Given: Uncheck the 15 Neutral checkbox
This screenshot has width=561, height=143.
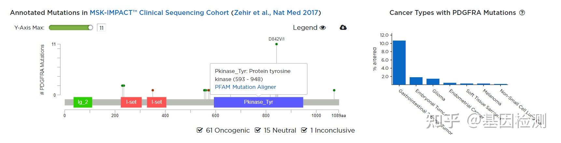Looking at the screenshot, I should click(258, 130).
